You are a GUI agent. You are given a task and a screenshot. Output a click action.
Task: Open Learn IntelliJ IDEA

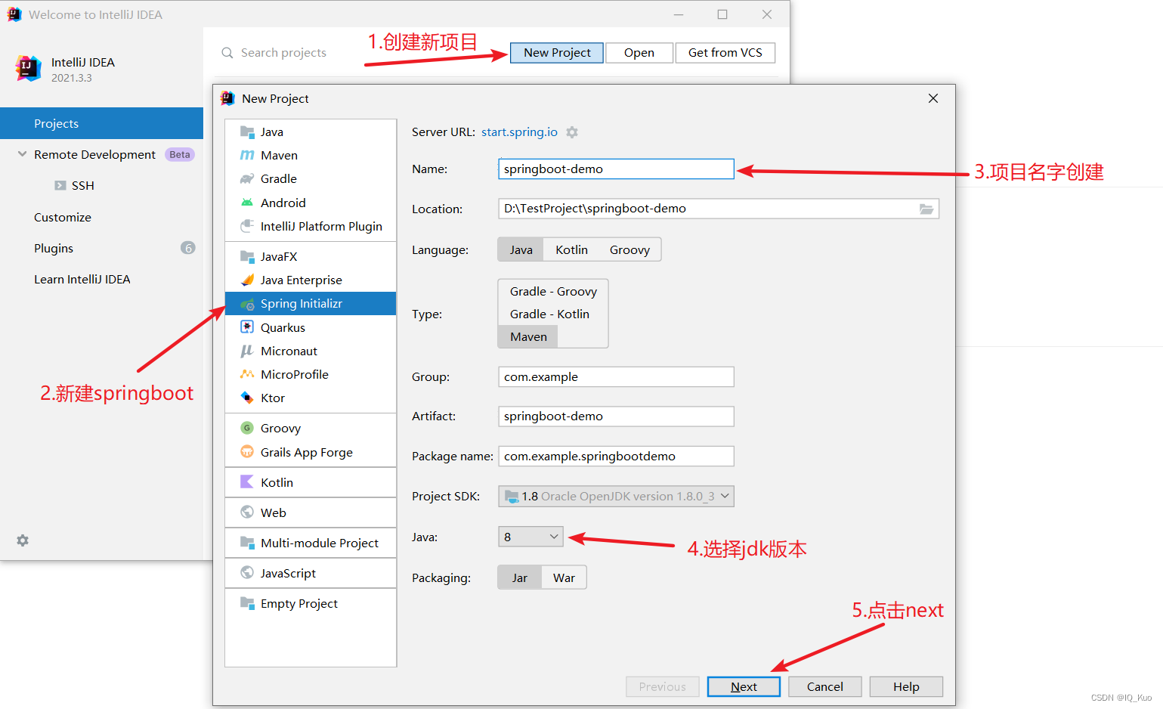pyautogui.click(x=82, y=279)
